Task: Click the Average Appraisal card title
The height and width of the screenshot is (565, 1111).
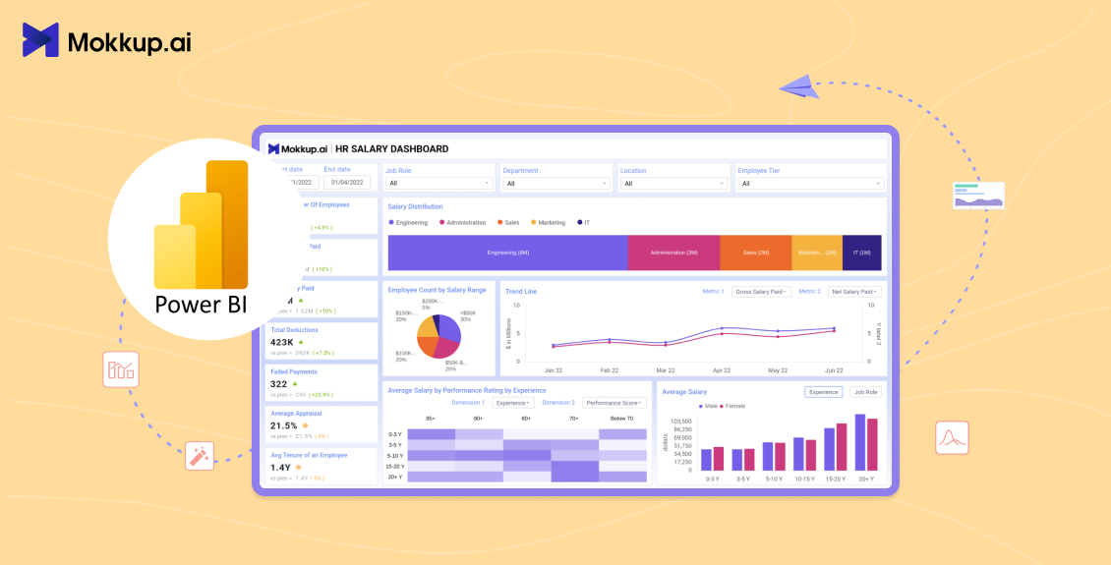Action: tap(296, 413)
